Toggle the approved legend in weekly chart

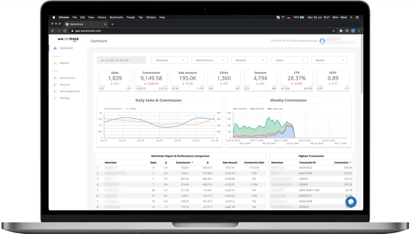click(x=275, y=109)
